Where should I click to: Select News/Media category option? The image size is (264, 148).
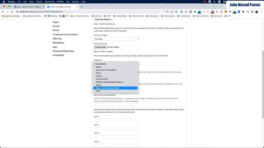(115, 64)
